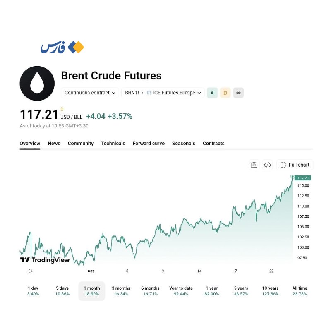Click the green market status dot badge
Viewport: 331px width, 331px height.
pyautogui.click(x=212, y=93)
